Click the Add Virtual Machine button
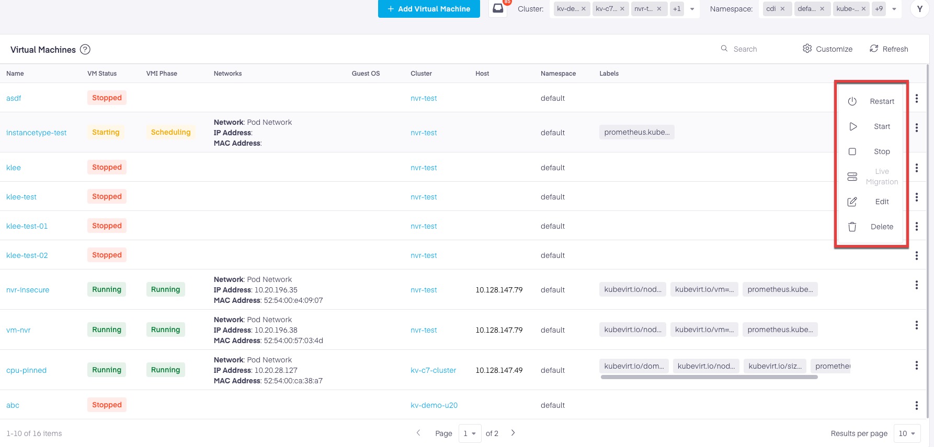This screenshot has width=934, height=447. [x=429, y=9]
